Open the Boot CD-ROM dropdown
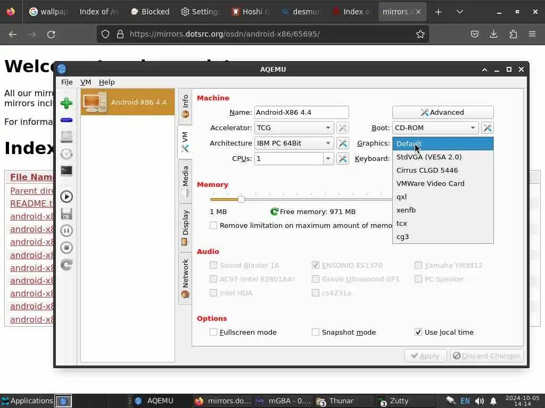545x408 pixels. point(435,127)
